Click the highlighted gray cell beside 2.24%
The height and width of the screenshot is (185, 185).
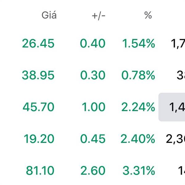point(172,107)
